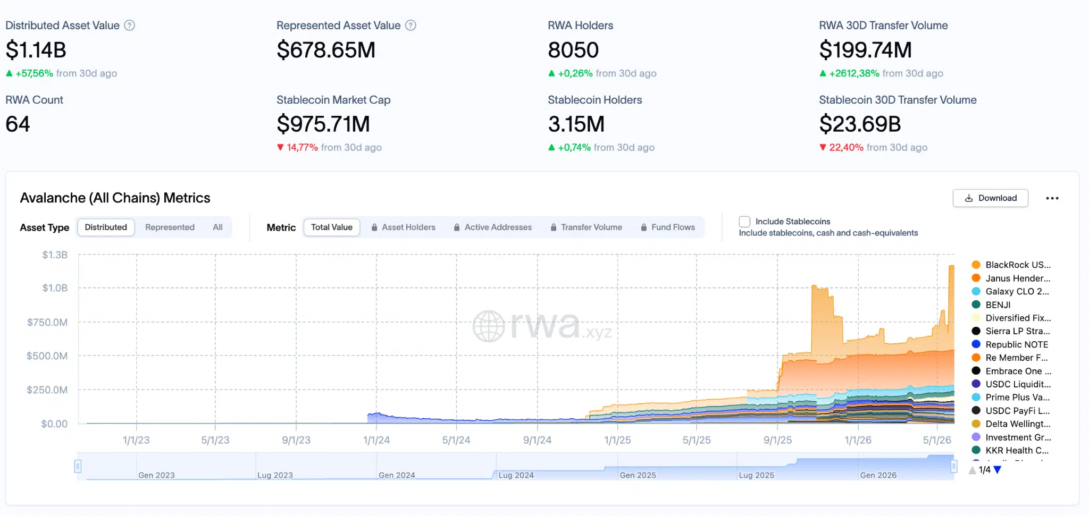Click the lock icon on Transfer Volume
This screenshot has height=516, width=1089.
(x=554, y=227)
